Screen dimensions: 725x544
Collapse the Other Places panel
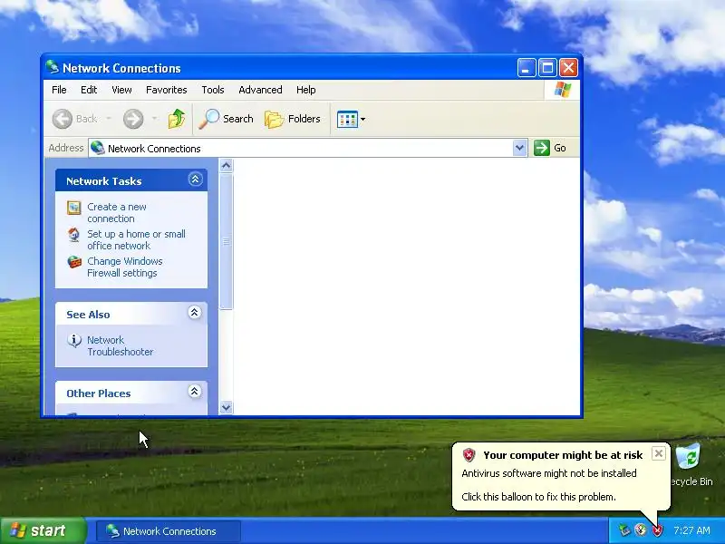tap(195, 392)
